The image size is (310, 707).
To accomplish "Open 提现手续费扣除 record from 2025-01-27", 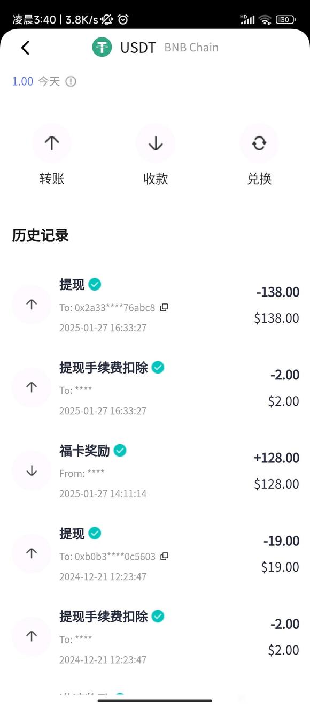I will [155, 388].
